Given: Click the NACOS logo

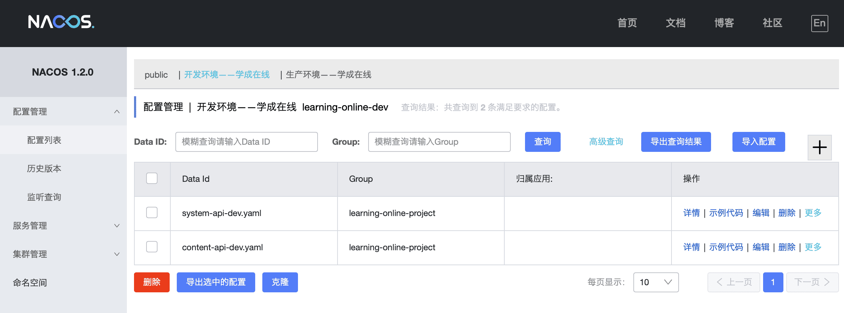Looking at the screenshot, I should (61, 22).
